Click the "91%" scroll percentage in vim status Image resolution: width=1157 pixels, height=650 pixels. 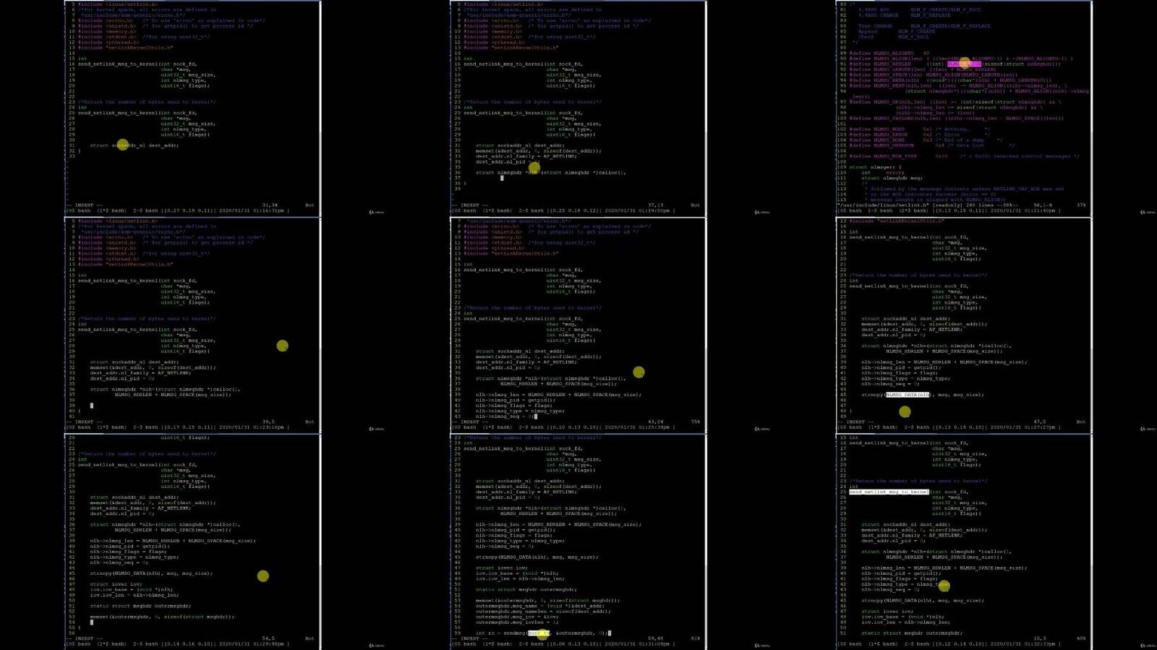(x=695, y=638)
